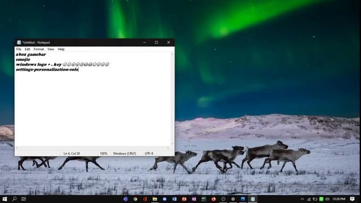The width and height of the screenshot is (361, 203).
Task: Open the Windows Start menu
Action: tap(5, 199)
